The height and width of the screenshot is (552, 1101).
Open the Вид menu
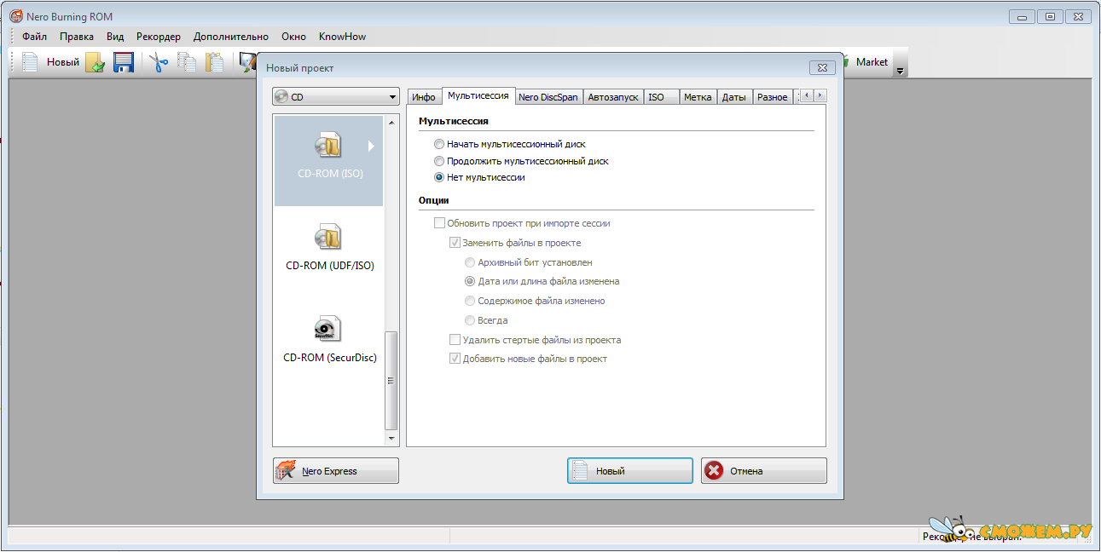coord(115,37)
